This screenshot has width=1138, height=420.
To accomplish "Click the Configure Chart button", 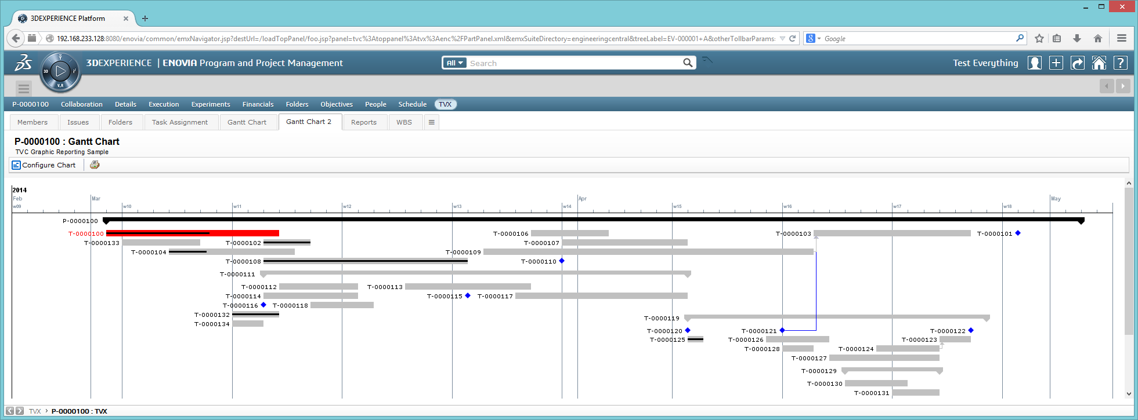I will (44, 165).
